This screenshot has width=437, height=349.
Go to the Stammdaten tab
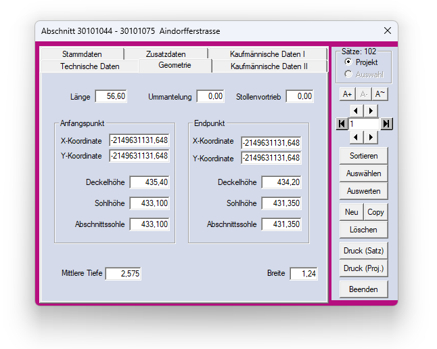(x=81, y=54)
